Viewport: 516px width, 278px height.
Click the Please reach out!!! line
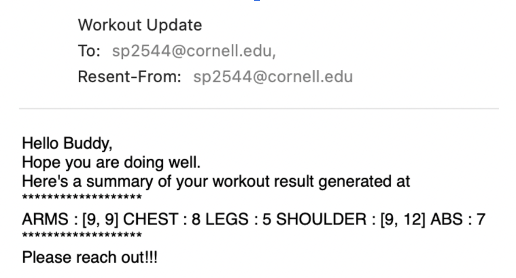pos(89,257)
